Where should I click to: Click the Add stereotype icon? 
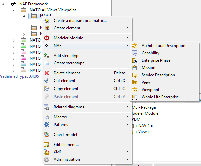(47, 56)
